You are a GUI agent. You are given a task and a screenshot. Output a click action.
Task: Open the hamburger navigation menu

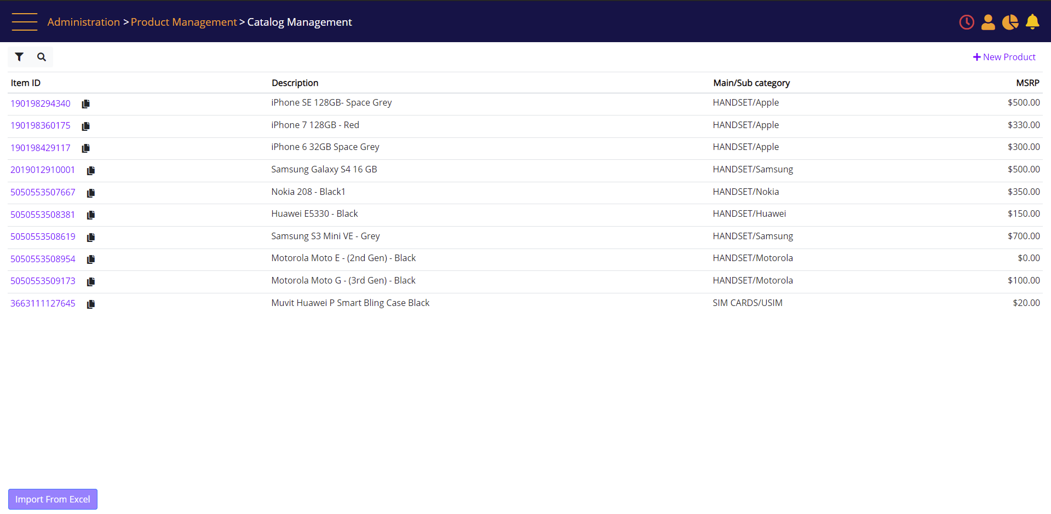[25, 22]
